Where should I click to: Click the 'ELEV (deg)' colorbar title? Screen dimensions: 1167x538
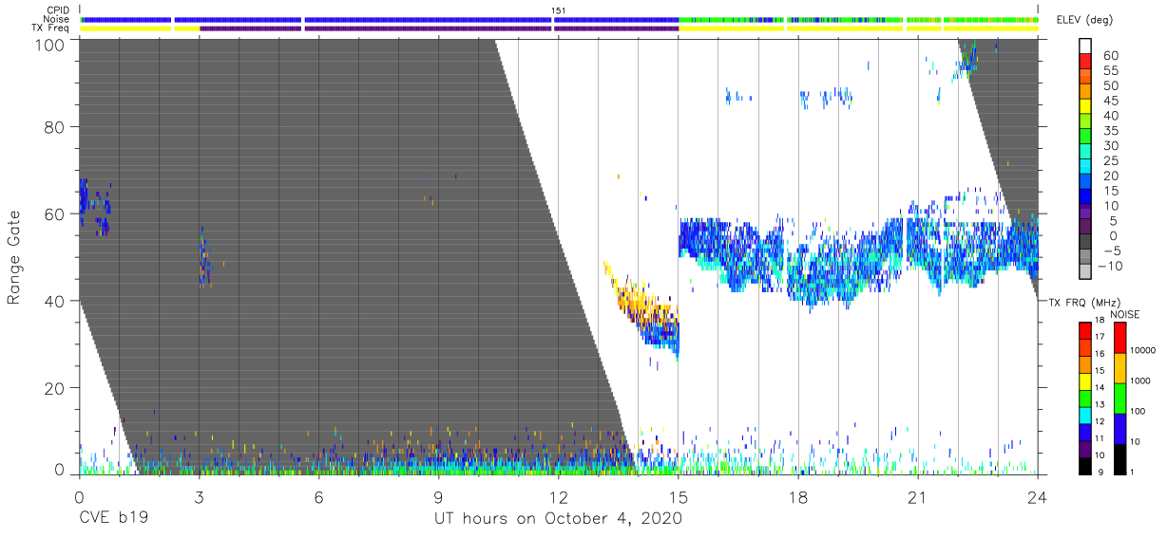[1086, 21]
